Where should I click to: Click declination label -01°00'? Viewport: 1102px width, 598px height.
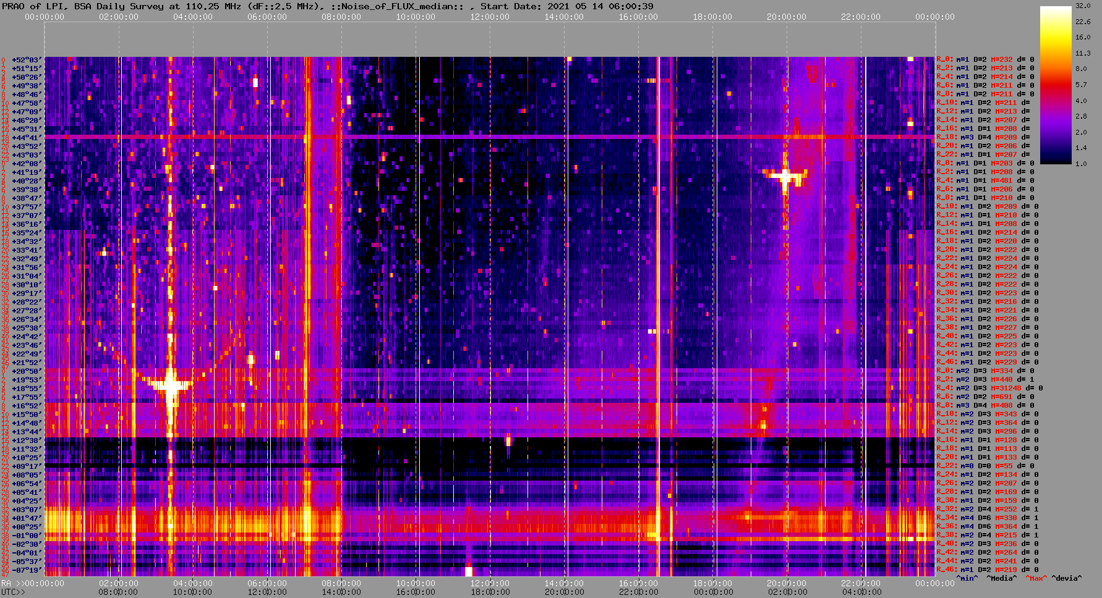tap(27, 536)
